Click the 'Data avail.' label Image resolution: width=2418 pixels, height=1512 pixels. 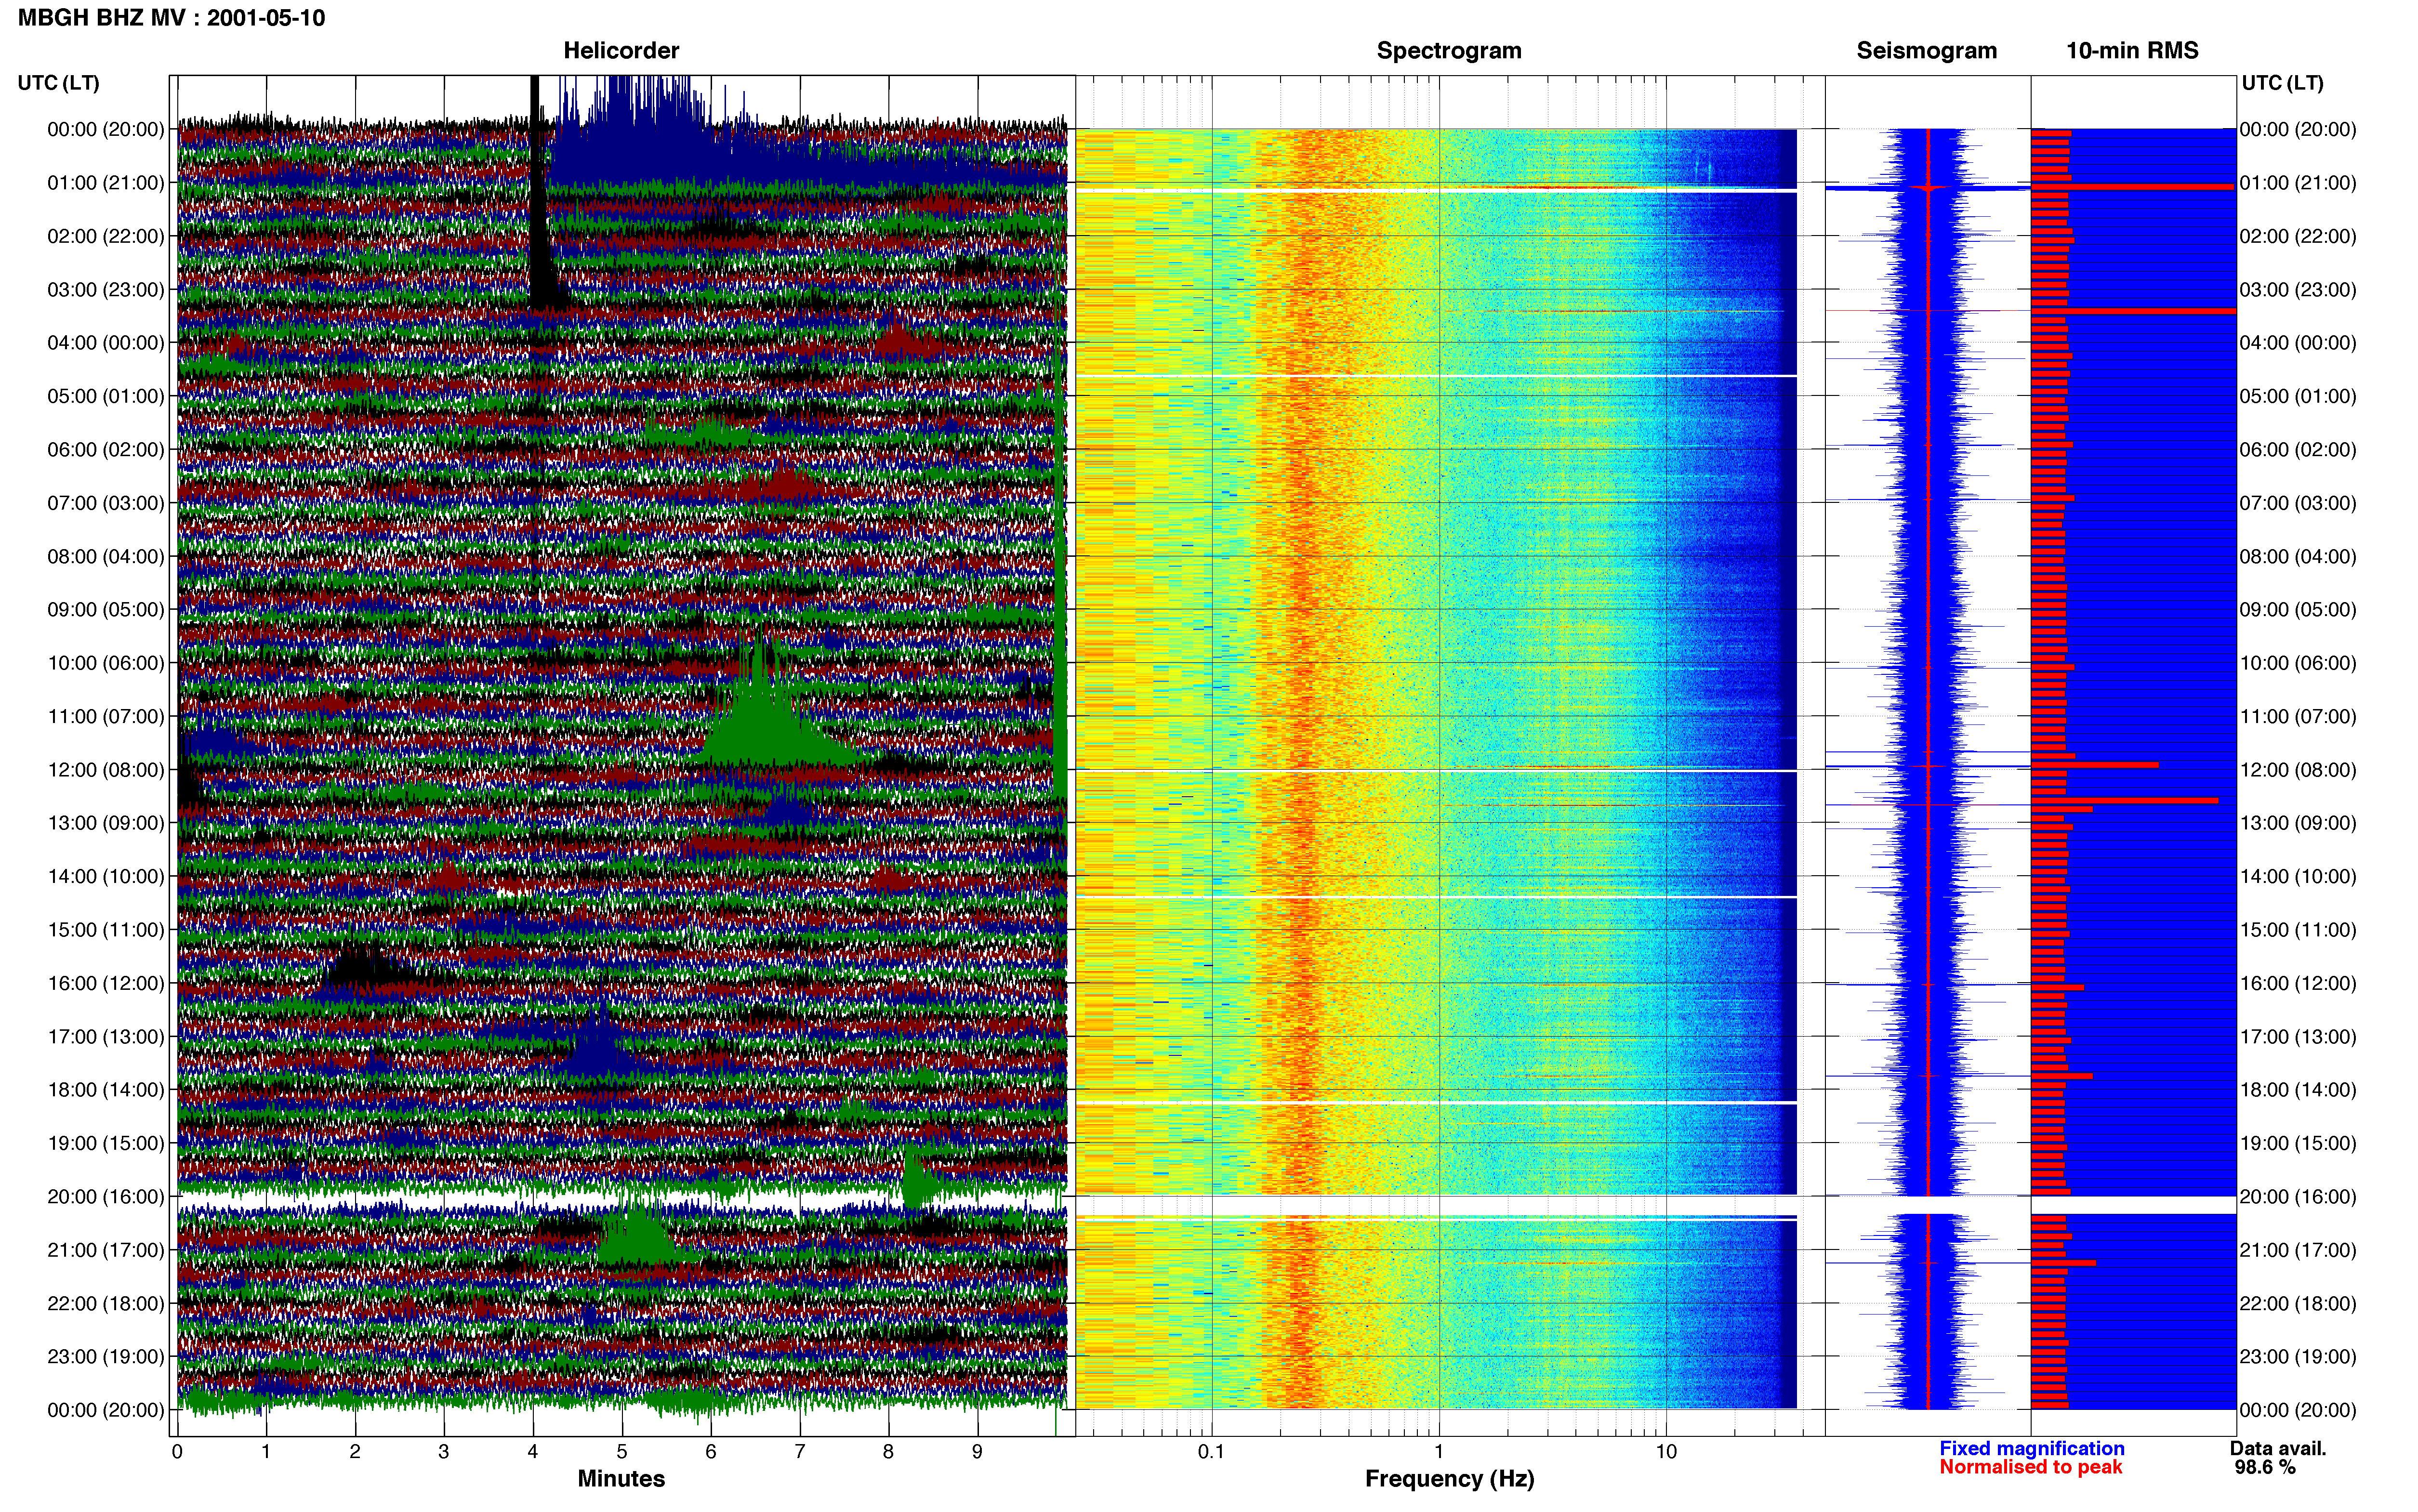pyautogui.click(x=2278, y=1448)
